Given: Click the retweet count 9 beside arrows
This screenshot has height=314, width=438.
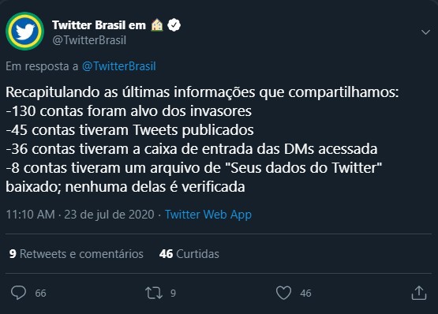Looking at the screenshot, I should [x=173, y=293].
